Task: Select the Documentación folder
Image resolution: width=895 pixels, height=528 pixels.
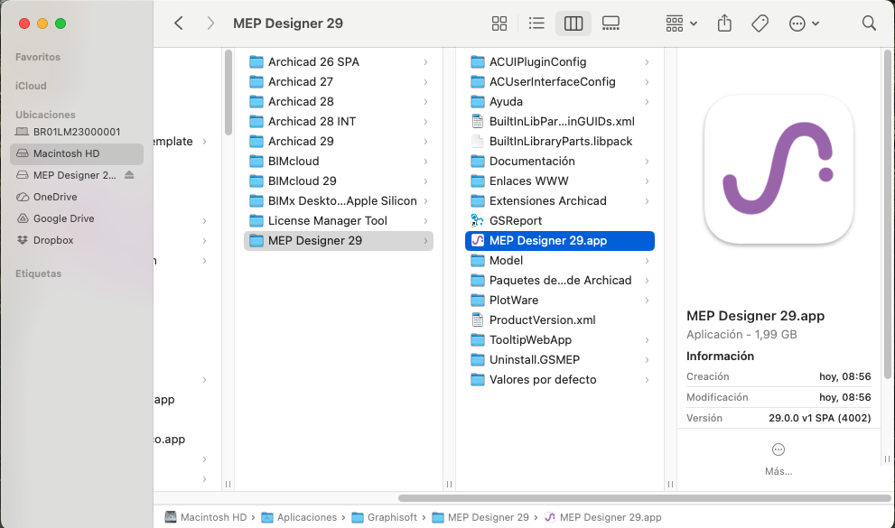Action: (x=560, y=162)
